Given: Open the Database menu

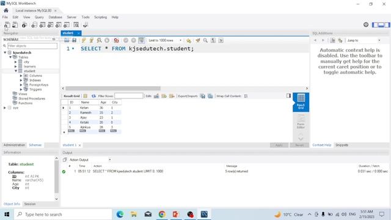Looking at the screenshot, I should tap(56, 17).
